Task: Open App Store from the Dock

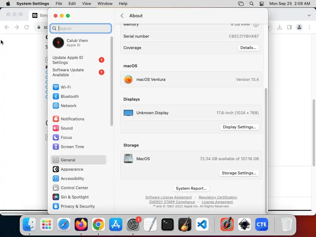Action: 116,224
